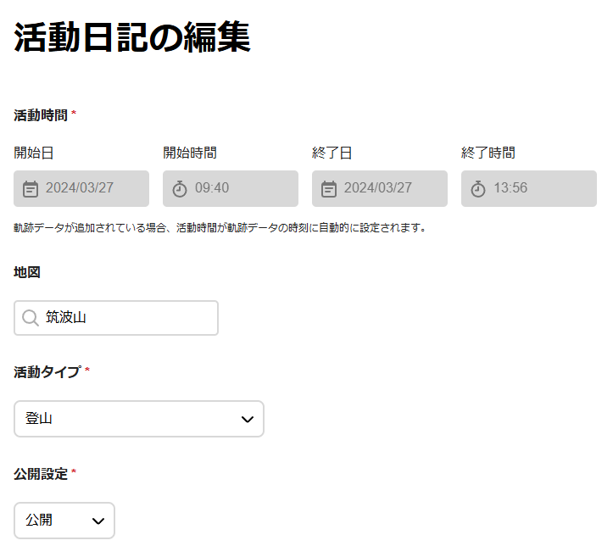Open the 活動タイプ dropdown showing 登山
Viewport: 613px width, 546px height.
click(x=127, y=419)
